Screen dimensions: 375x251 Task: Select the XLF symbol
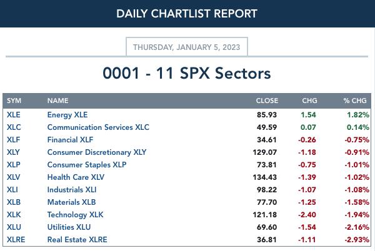pyautogui.click(x=13, y=140)
